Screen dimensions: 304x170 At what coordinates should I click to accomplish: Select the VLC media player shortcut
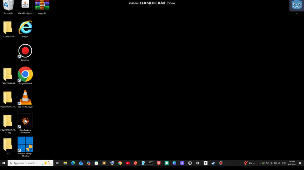click(x=25, y=99)
